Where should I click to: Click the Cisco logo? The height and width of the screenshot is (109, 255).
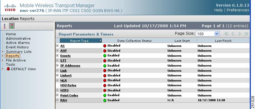click(x=10, y=8)
